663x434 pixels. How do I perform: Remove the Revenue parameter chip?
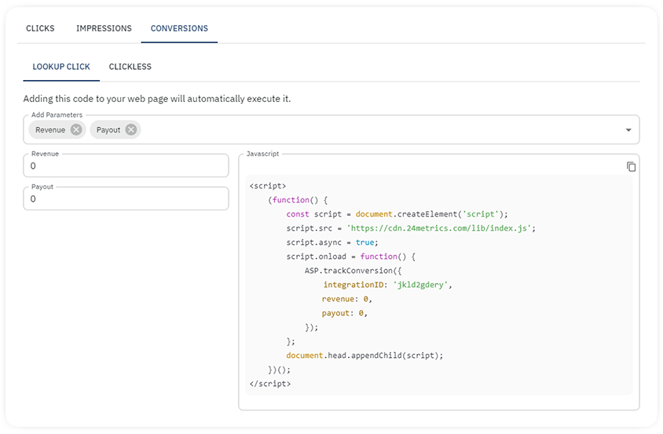pos(76,129)
